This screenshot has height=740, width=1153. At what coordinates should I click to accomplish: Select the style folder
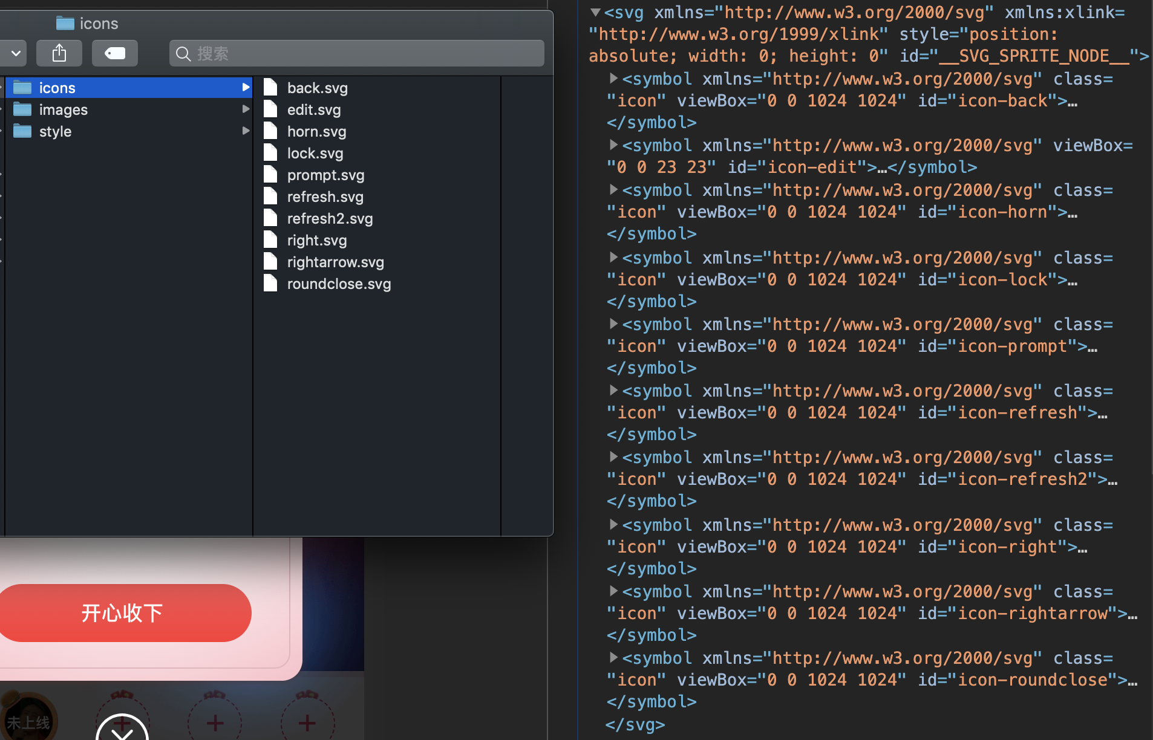[129, 131]
